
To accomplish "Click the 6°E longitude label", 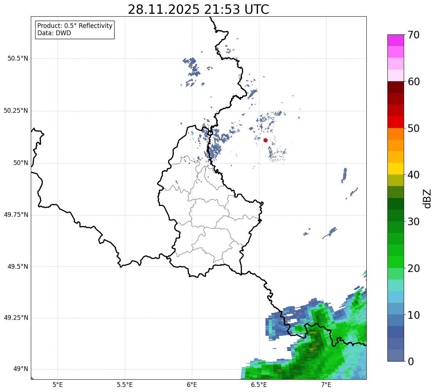I will point(192,384).
